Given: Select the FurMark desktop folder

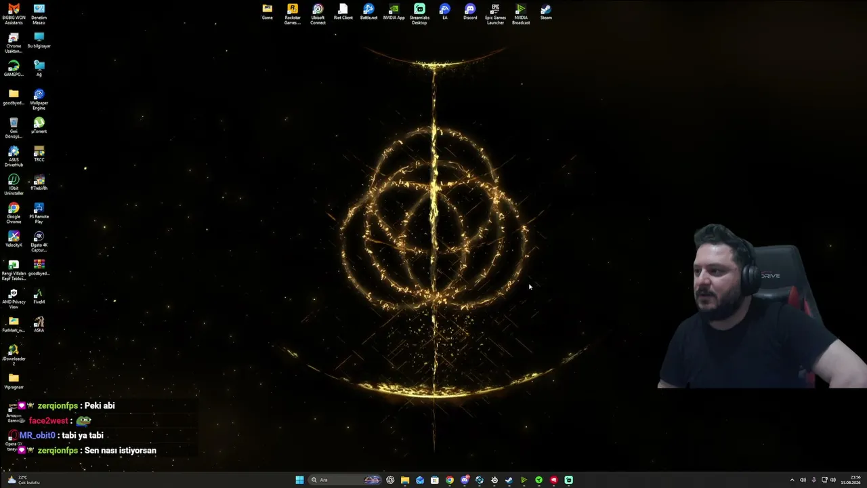Looking at the screenshot, I should coord(14,325).
